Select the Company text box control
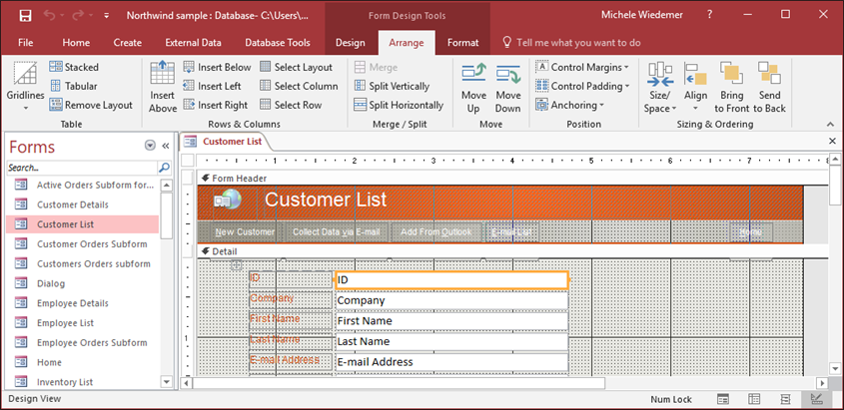The width and height of the screenshot is (844, 410). pos(451,300)
